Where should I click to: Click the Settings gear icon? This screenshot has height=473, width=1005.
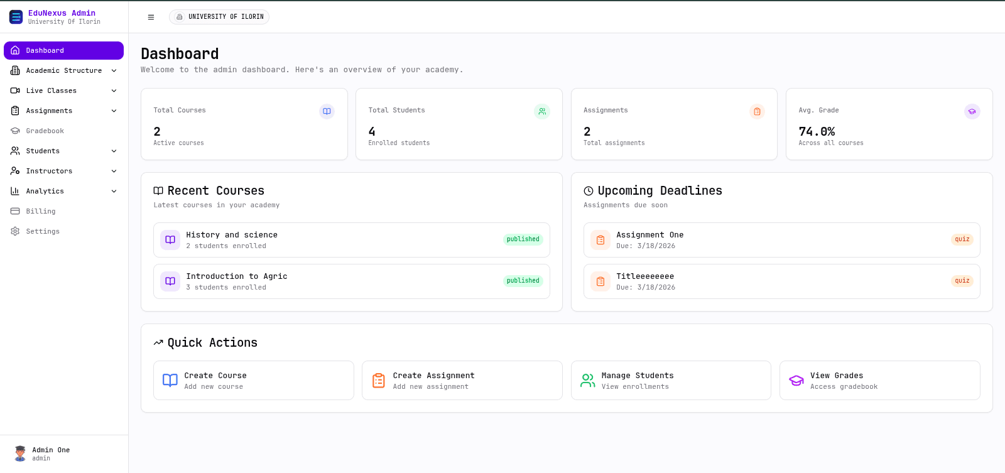[x=15, y=231]
